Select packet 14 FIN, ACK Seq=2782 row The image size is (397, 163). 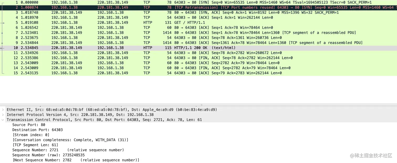[x=198, y=68]
